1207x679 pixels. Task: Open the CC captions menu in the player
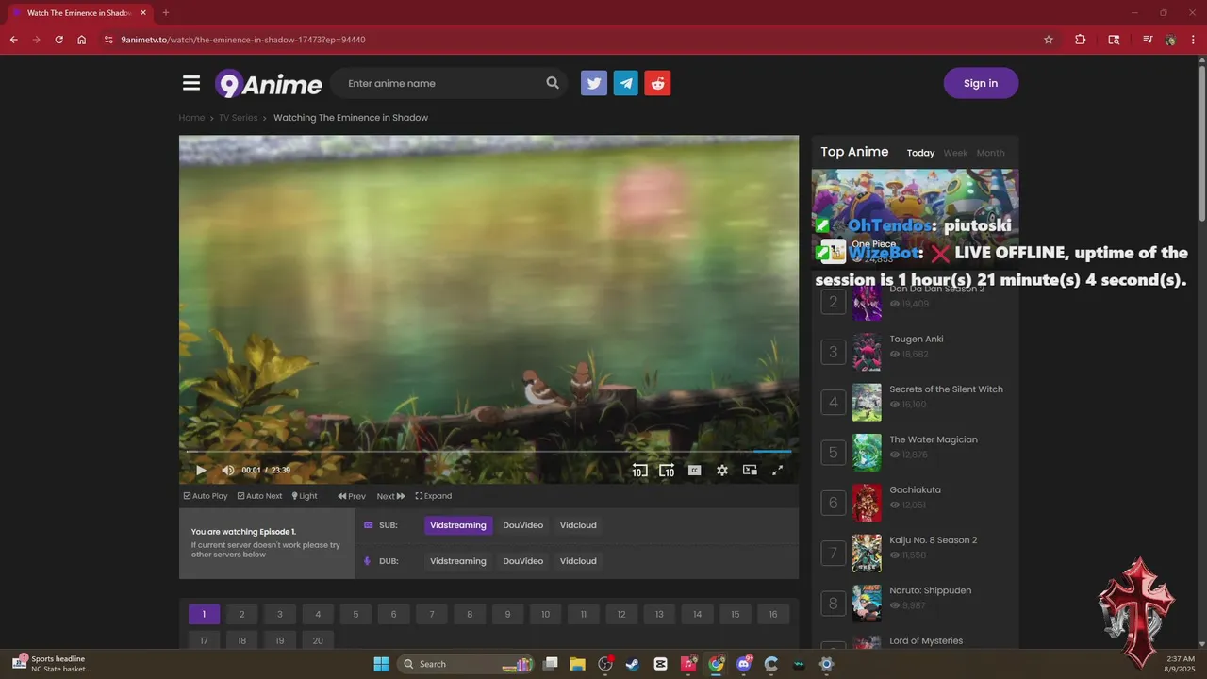[695, 470]
